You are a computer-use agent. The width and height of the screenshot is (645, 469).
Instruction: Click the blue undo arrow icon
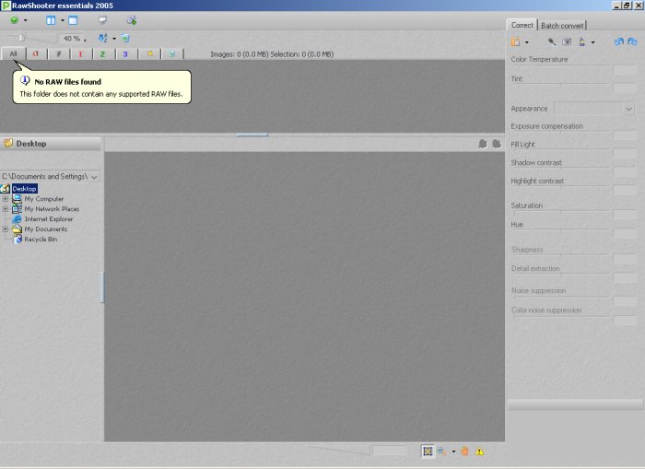[619, 41]
